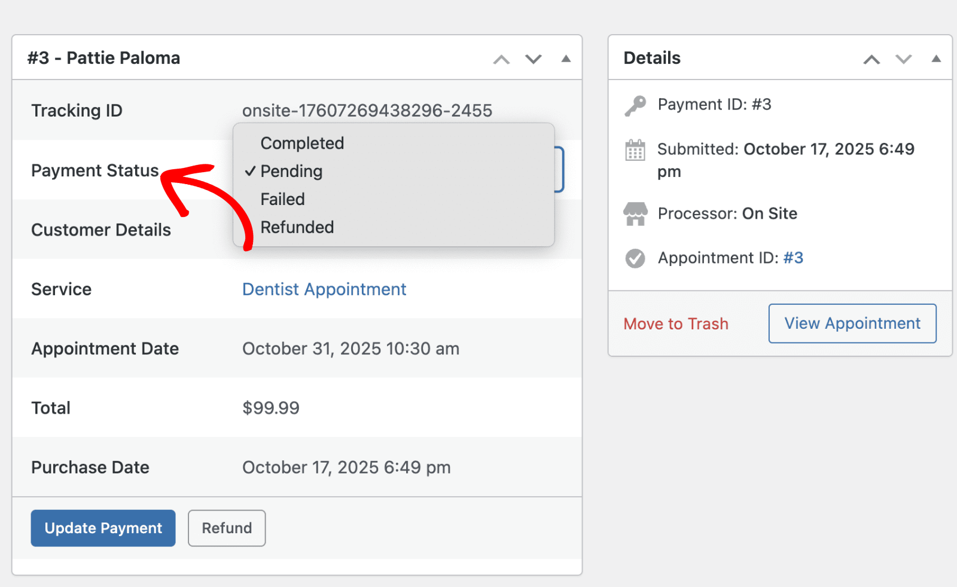This screenshot has width=957, height=587.
Task: Click the storefront icon beside Processor
Action: (635, 213)
